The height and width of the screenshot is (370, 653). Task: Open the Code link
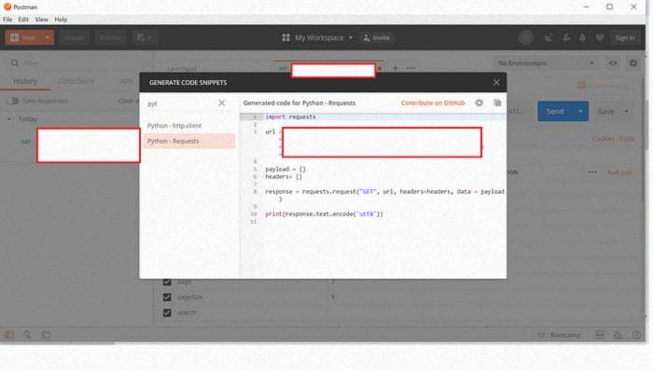click(627, 139)
